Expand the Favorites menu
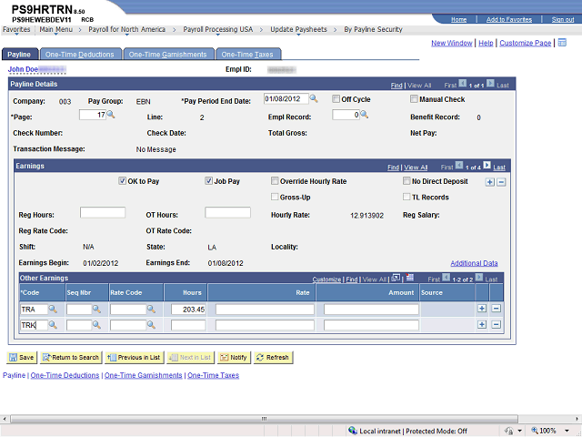This screenshot has height=437, width=582. point(16,29)
